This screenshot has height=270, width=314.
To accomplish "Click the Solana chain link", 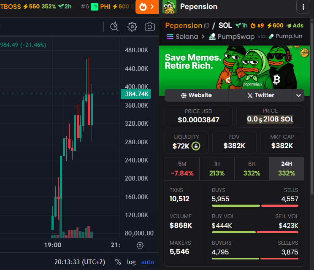I will coord(182,37).
